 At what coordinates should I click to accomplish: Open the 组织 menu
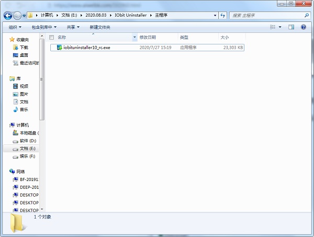pos(15,27)
